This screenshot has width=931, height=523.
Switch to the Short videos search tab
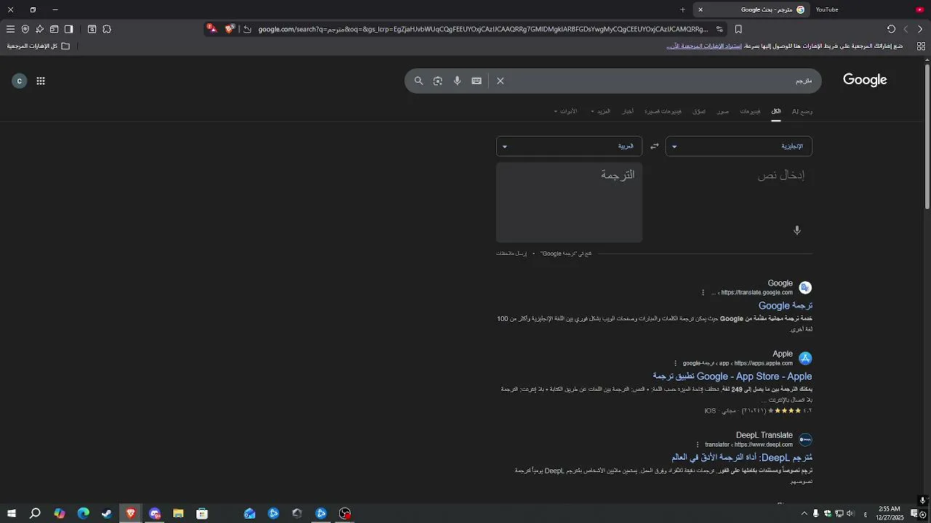(x=663, y=111)
